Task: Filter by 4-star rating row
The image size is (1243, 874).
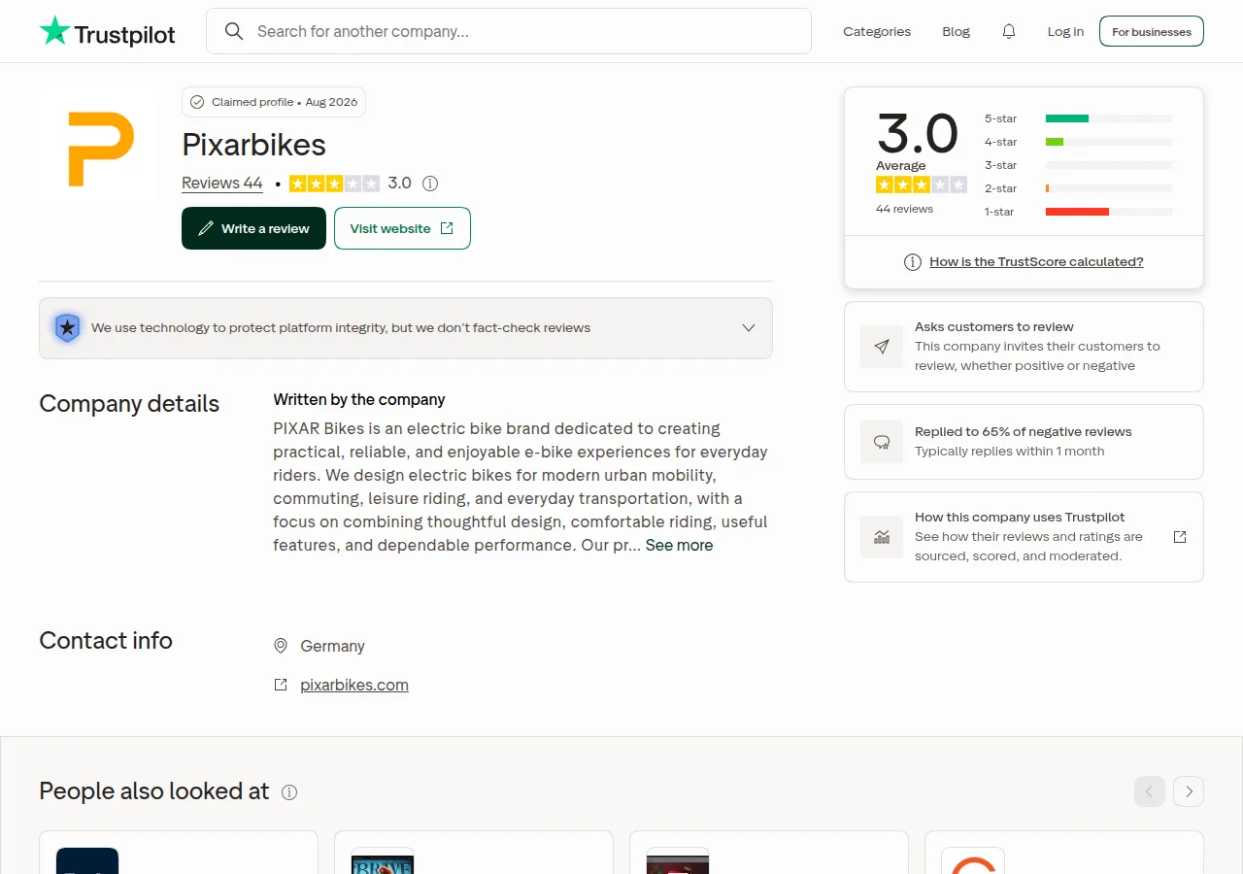Action: [x=1079, y=142]
